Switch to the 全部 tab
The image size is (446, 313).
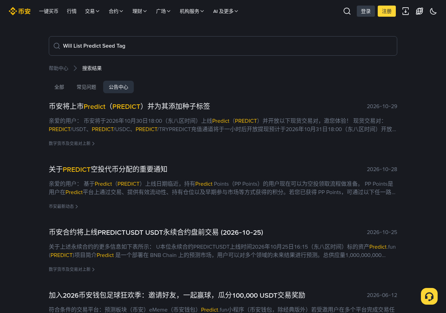(59, 87)
